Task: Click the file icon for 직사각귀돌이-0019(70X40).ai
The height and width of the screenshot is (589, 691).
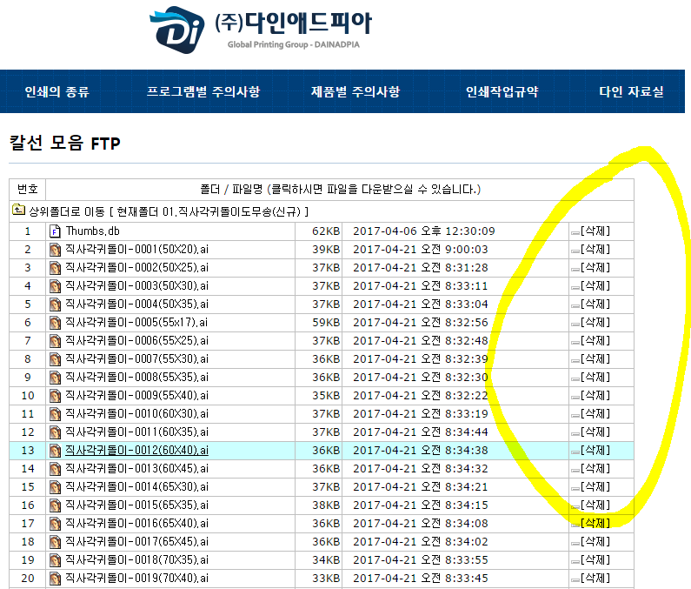Action: point(55,578)
